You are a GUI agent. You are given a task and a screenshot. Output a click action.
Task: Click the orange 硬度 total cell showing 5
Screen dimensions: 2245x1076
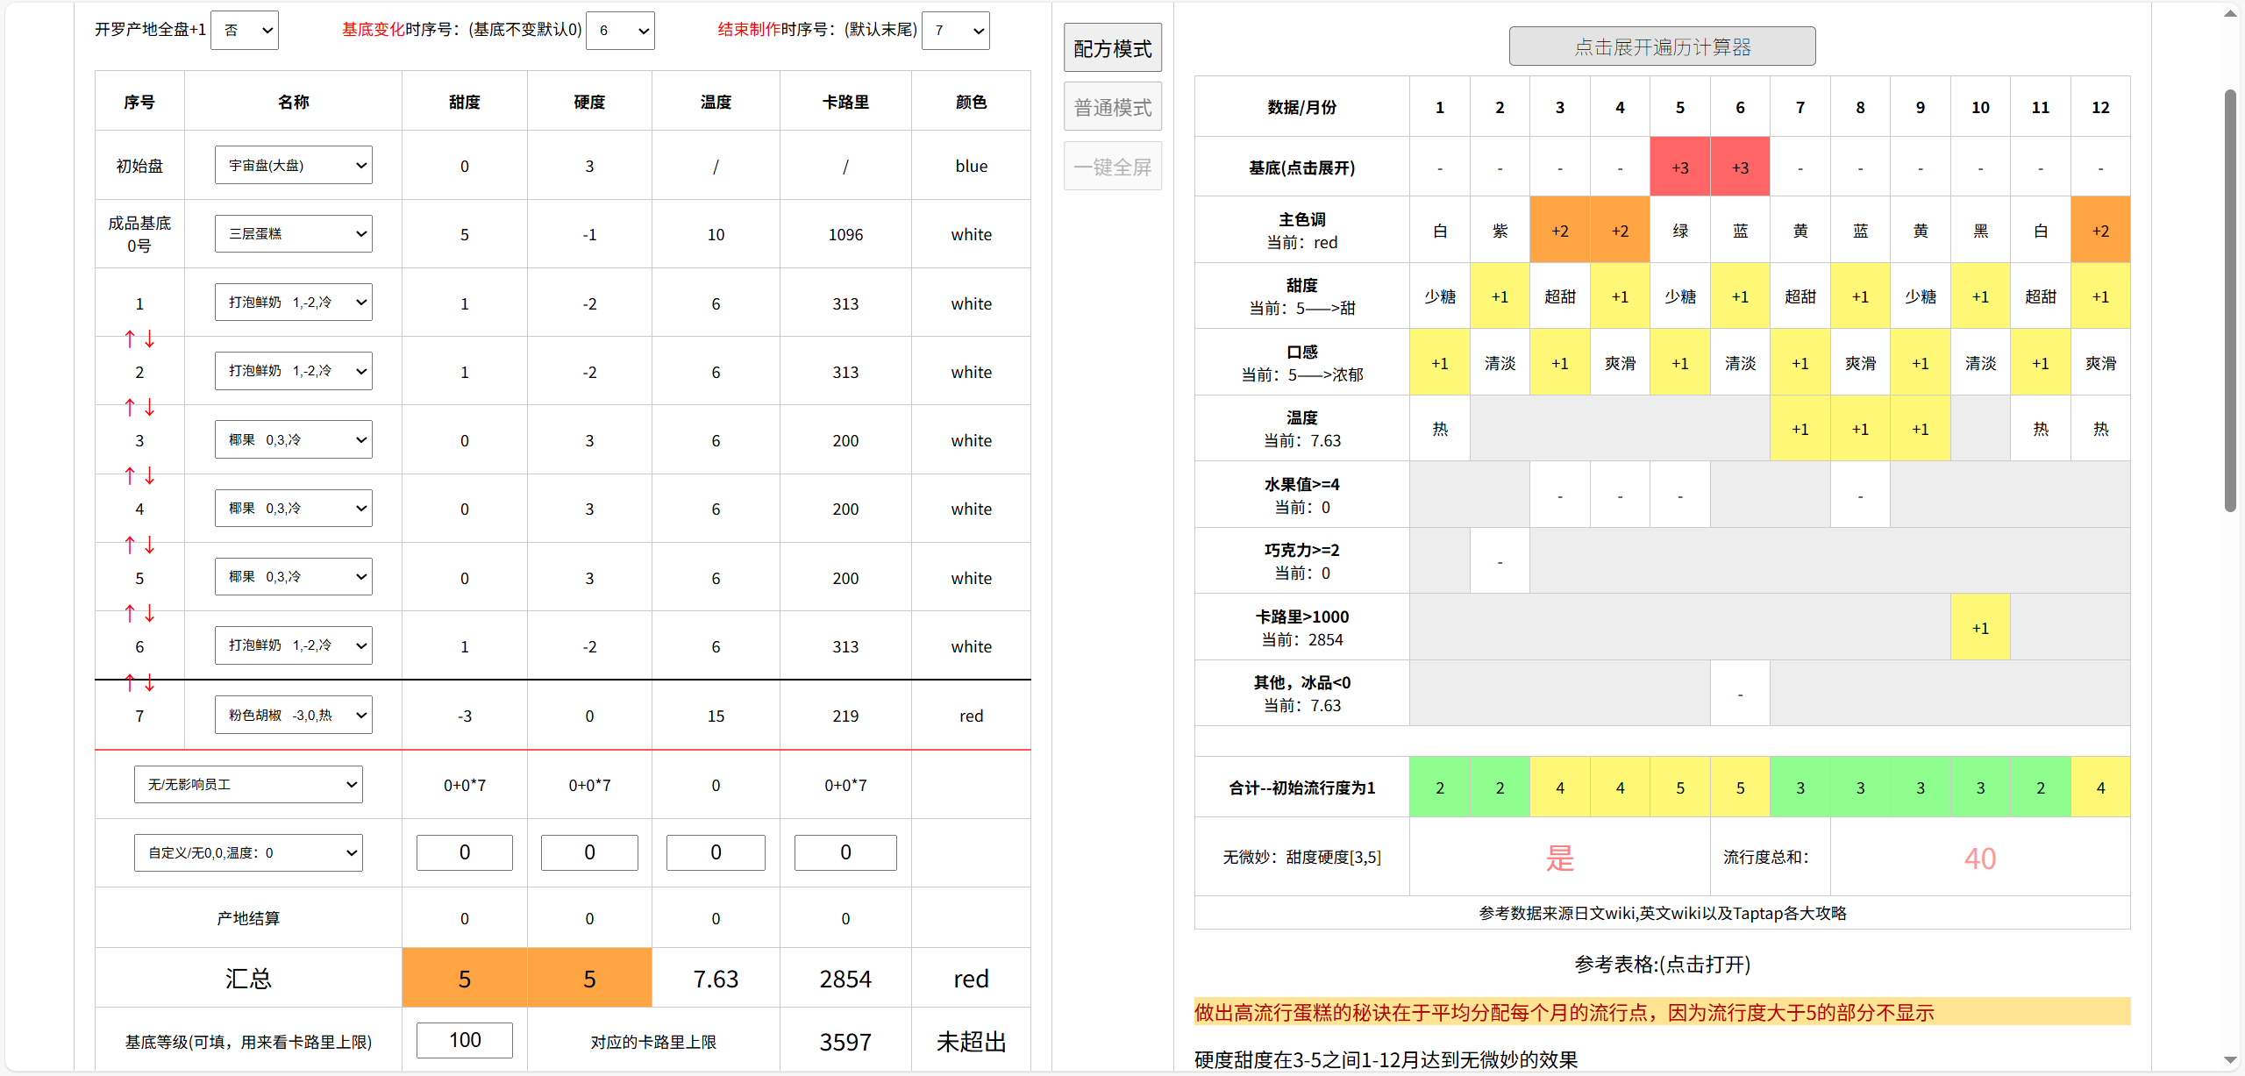click(x=589, y=979)
